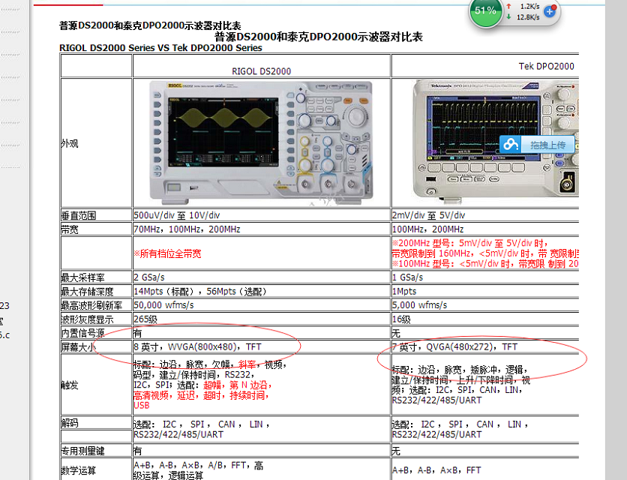
Task: Click the RIGOL DS2000 column header
Action: tap(262, 71)
